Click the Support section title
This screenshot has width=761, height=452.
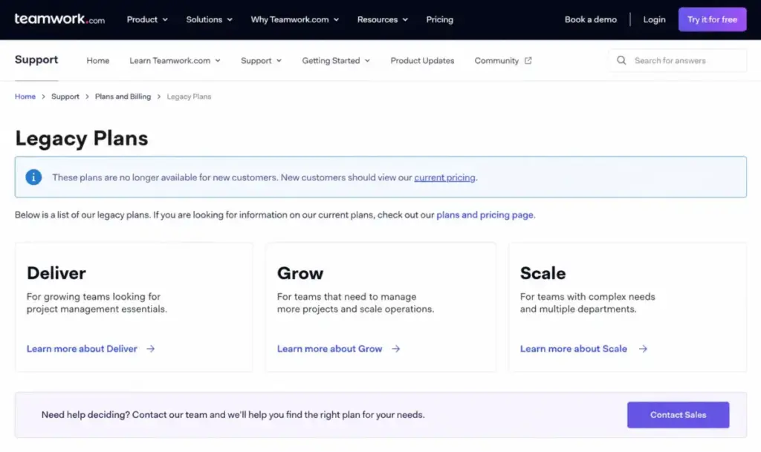36,59
